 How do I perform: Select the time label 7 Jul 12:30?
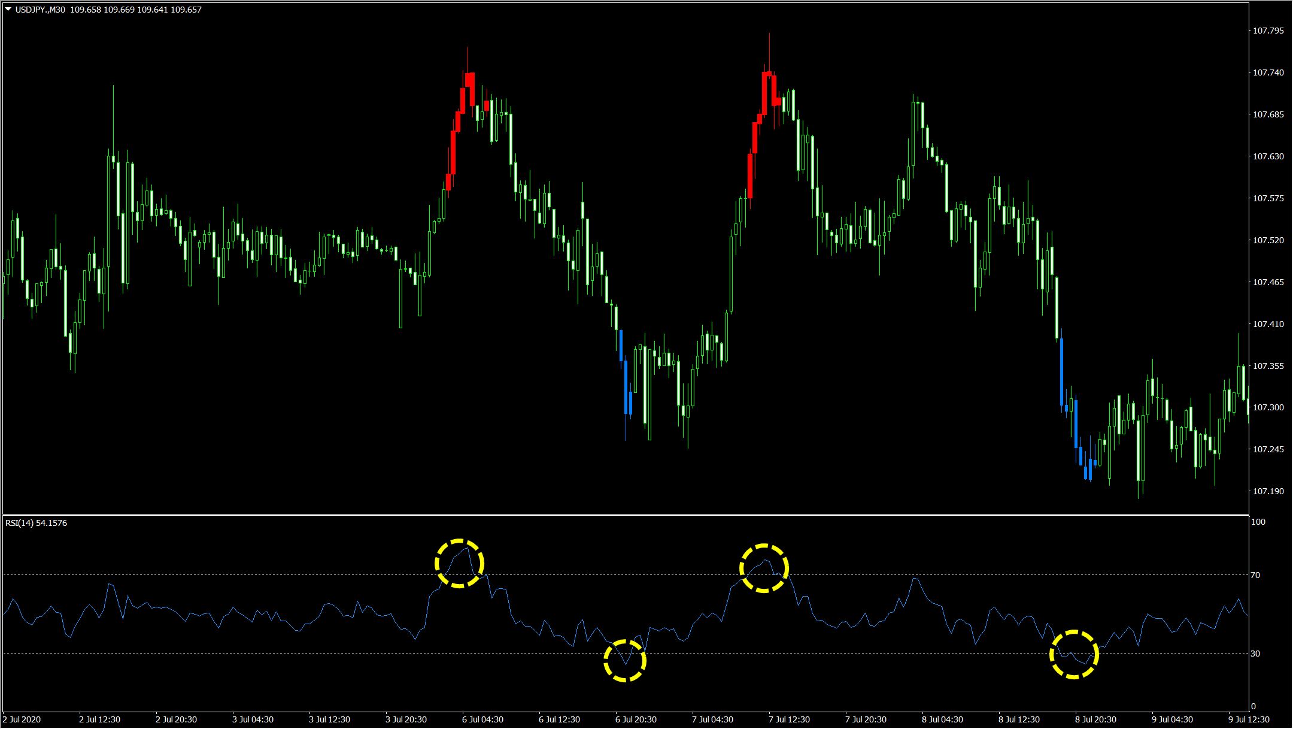789,719
